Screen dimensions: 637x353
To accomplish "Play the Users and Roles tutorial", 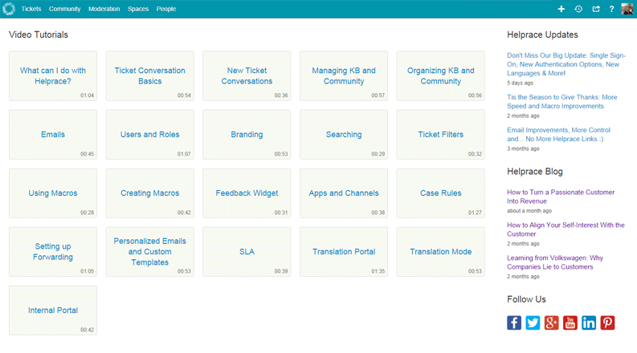I will click(150, 134).
